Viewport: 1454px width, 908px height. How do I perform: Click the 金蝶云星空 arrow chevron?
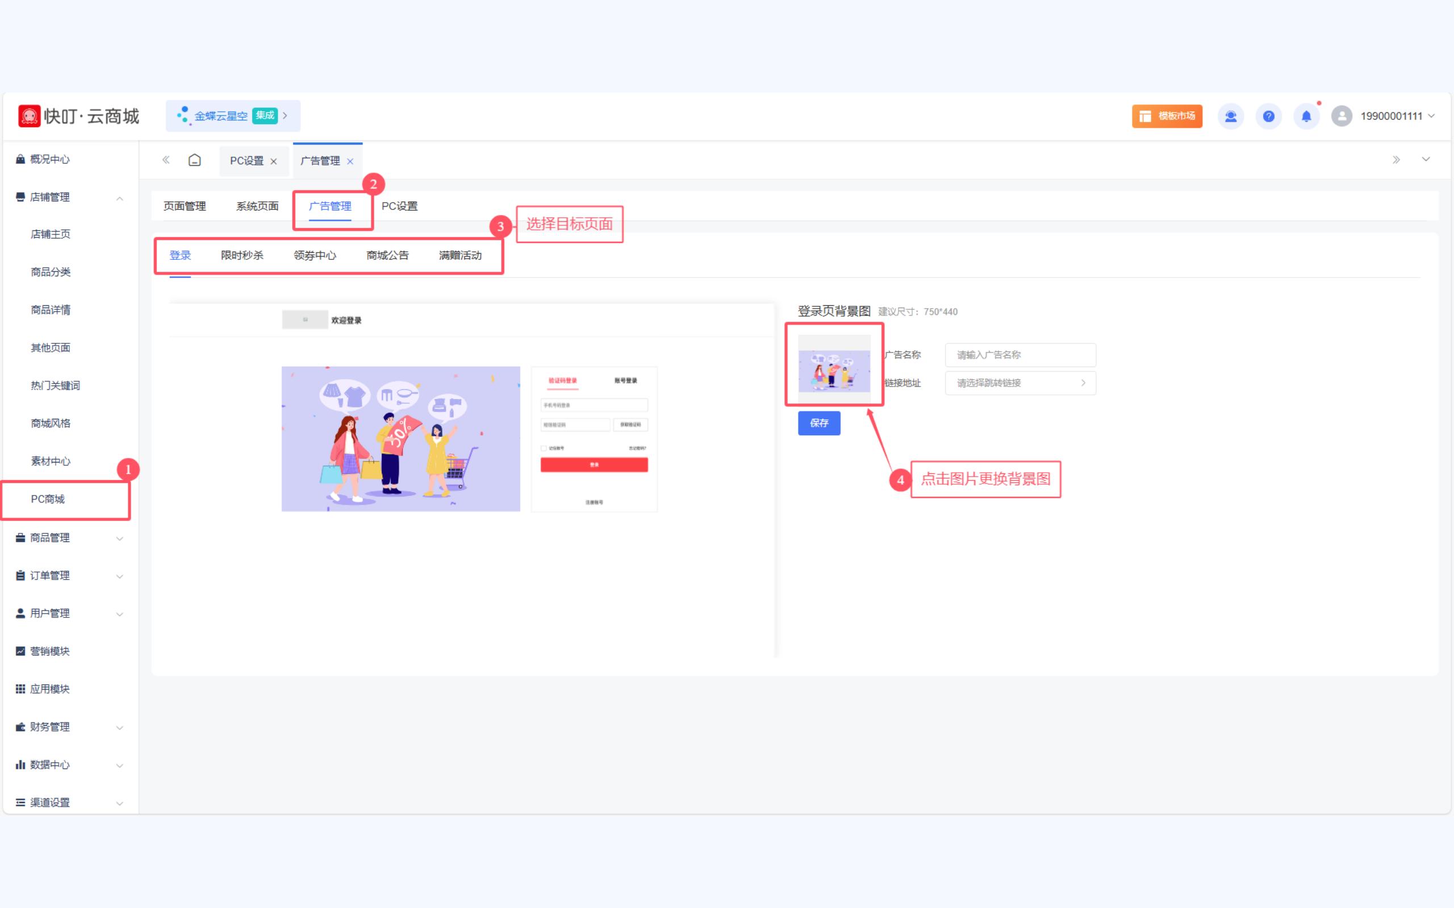[285, 115]
